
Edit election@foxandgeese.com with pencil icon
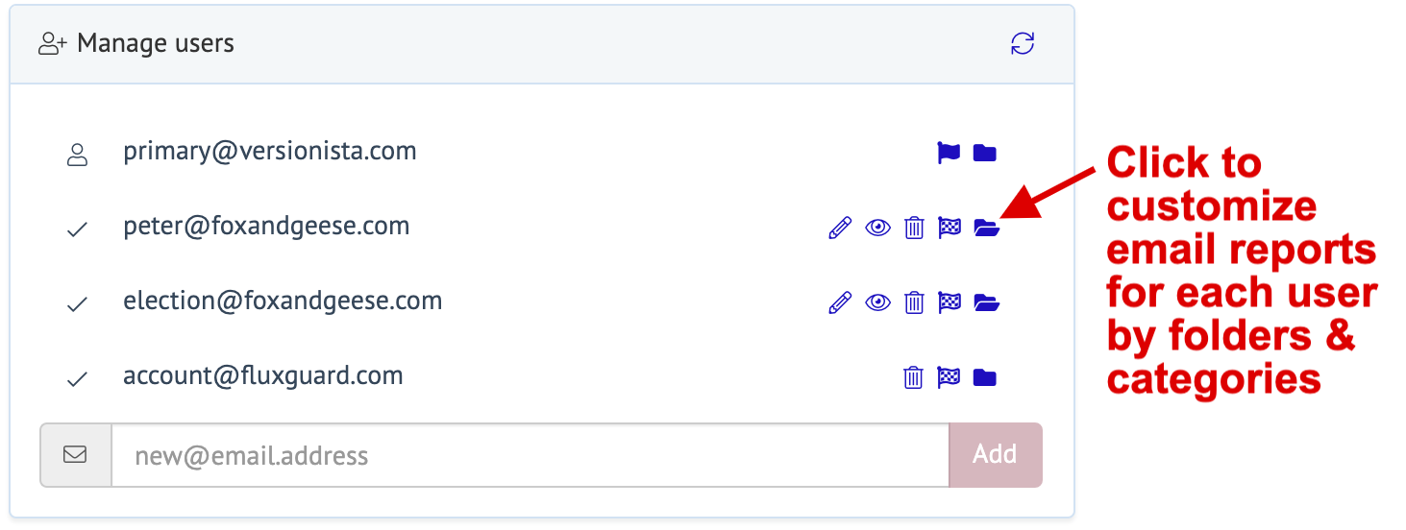pos(840,303)
